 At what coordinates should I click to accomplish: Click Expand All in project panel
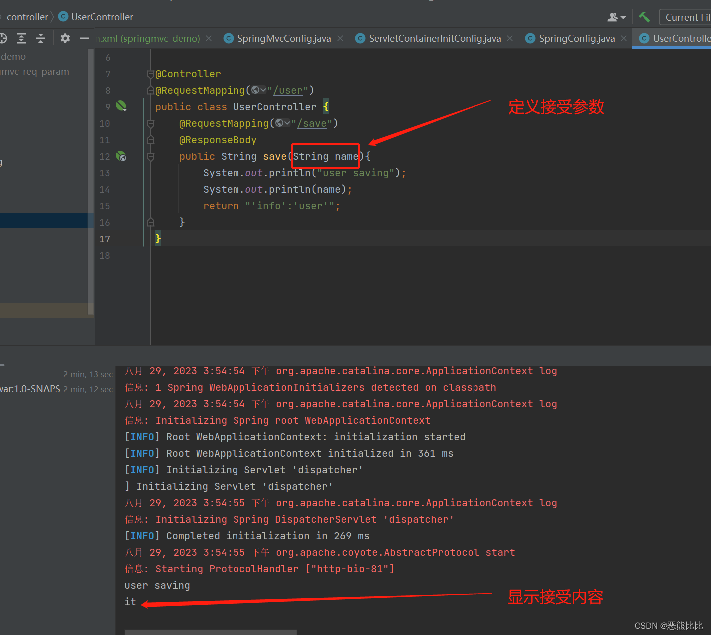point(21,38)
